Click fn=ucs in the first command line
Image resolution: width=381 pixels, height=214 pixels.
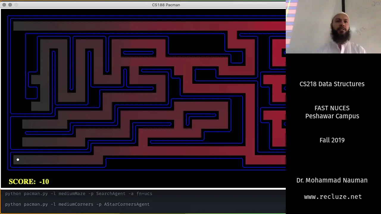144,194
